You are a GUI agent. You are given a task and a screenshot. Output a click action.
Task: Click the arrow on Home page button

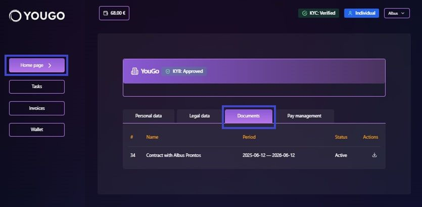pyautogui.click(x=50, y=65)
